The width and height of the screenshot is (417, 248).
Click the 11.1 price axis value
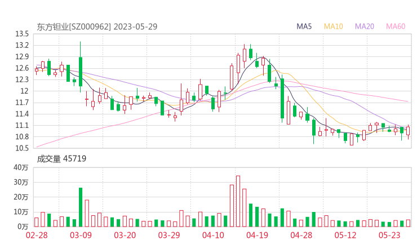coord(22,125)
